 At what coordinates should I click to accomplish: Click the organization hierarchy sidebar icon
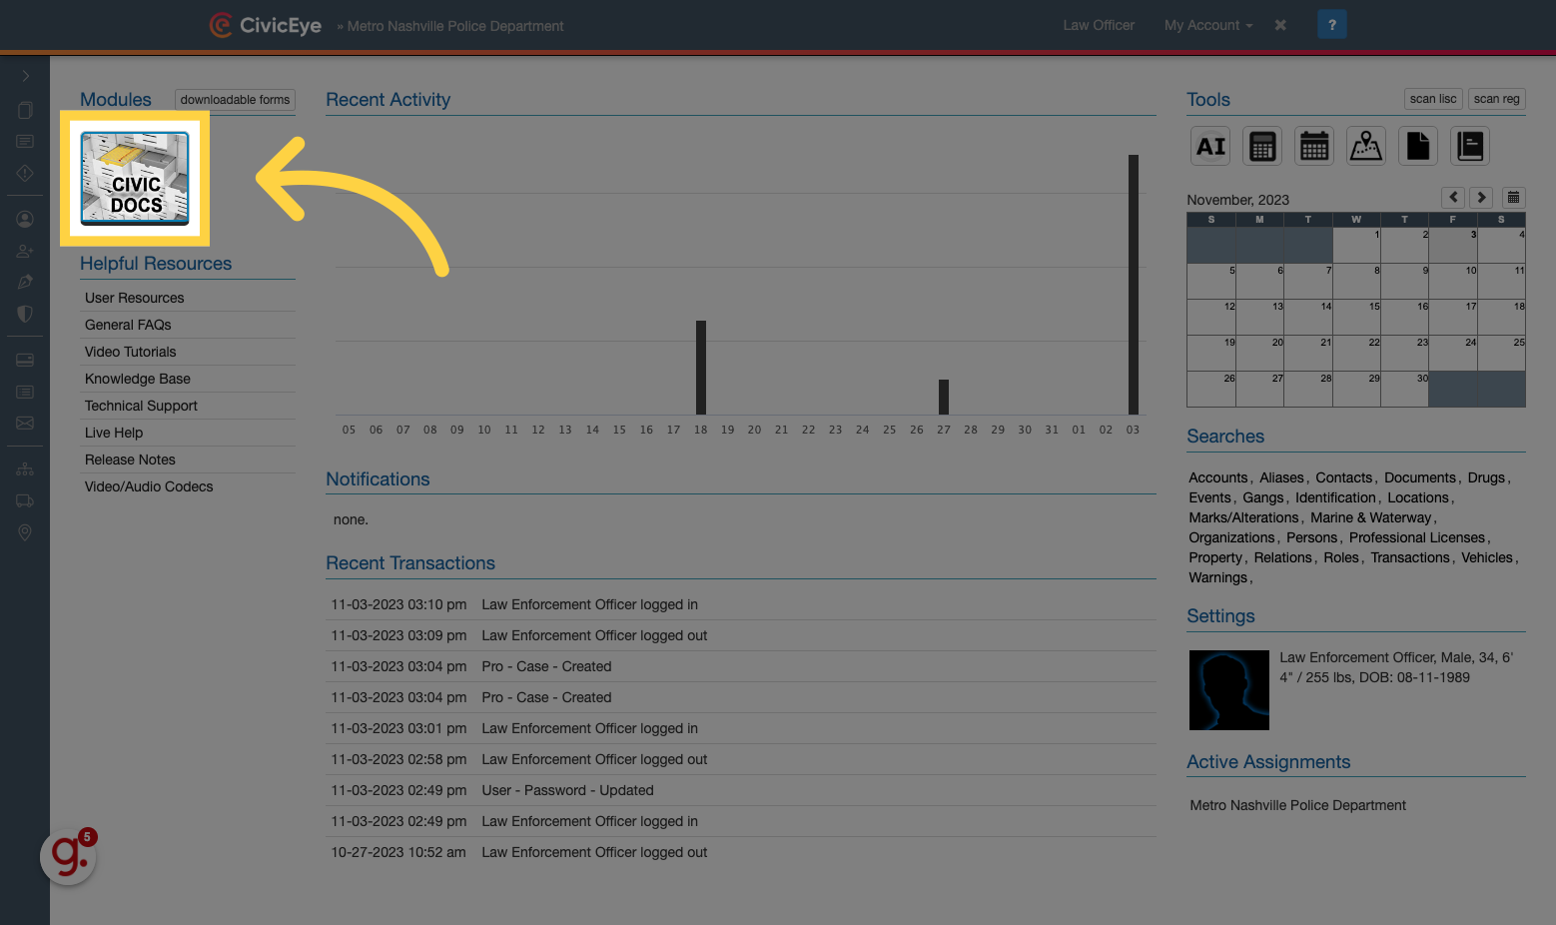click(25, 468)
